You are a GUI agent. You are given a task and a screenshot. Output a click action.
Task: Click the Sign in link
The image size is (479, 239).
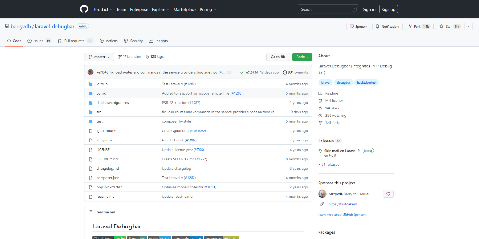tap(369, 10)
